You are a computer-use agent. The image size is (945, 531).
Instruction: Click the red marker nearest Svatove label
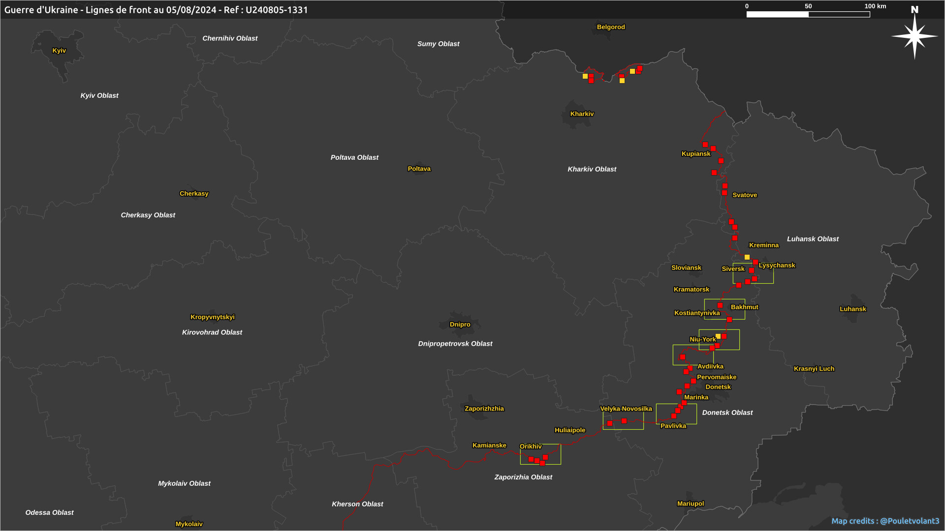click(x=724, y=193)
